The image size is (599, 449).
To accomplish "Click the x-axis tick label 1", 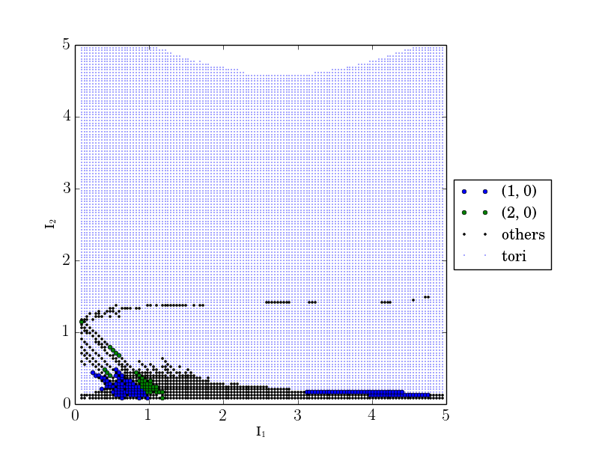I will pyautogui.click(x=148, y=415).
